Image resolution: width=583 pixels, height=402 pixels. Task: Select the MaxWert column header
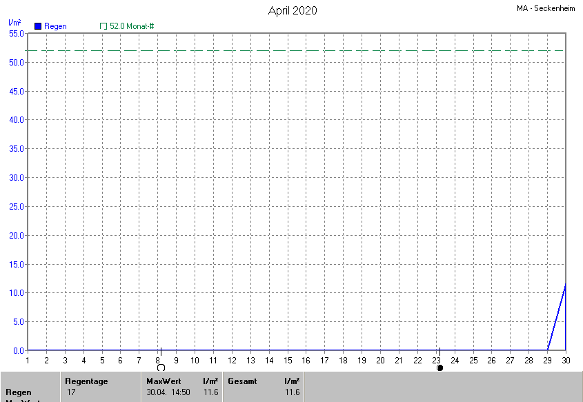(163, 381)
